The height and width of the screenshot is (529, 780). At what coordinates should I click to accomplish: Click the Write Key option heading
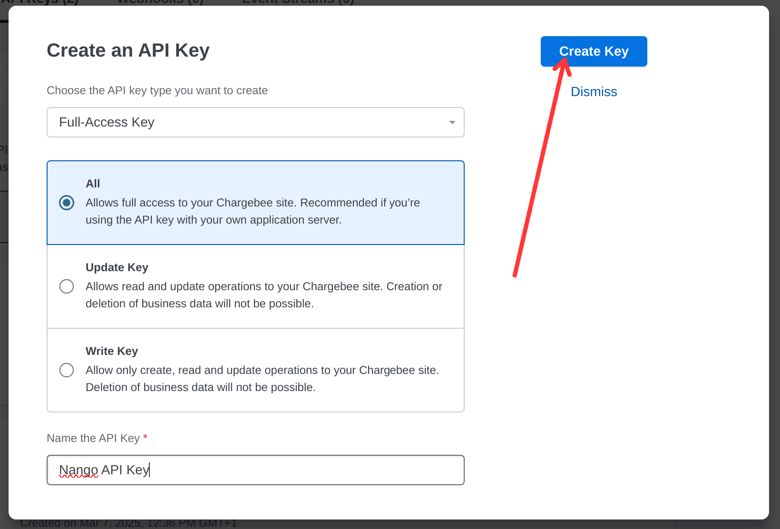point(112,351)
